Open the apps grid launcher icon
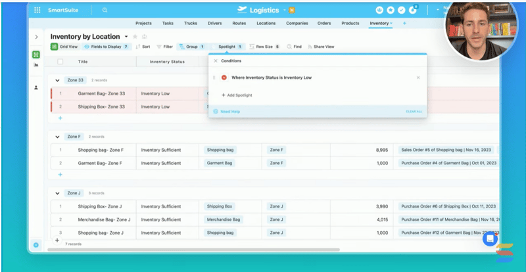The width and height of the screenshot is (526, 272). 37,10
